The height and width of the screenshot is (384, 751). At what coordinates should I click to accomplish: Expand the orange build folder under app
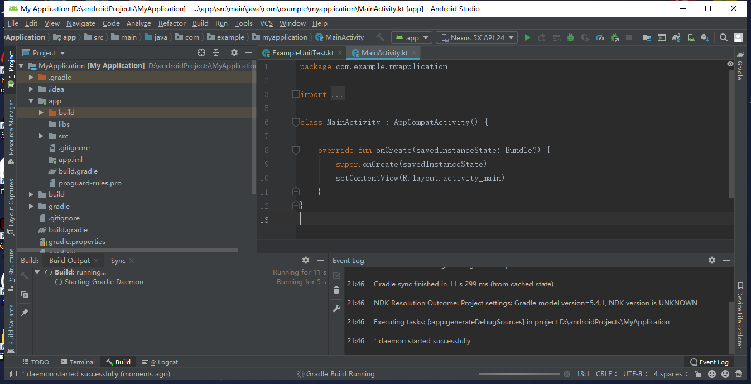coord(41,113)
